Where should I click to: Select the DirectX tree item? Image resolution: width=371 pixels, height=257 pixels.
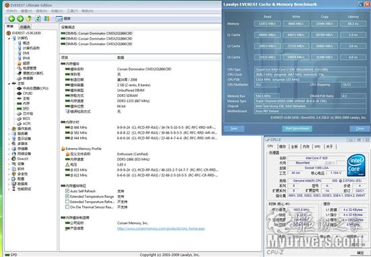(x=23, y=159)
